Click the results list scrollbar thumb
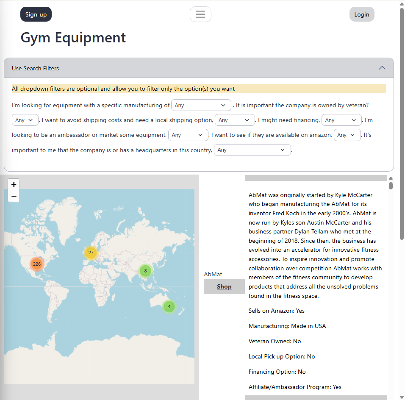405x400 pixels. pos(391,186)
